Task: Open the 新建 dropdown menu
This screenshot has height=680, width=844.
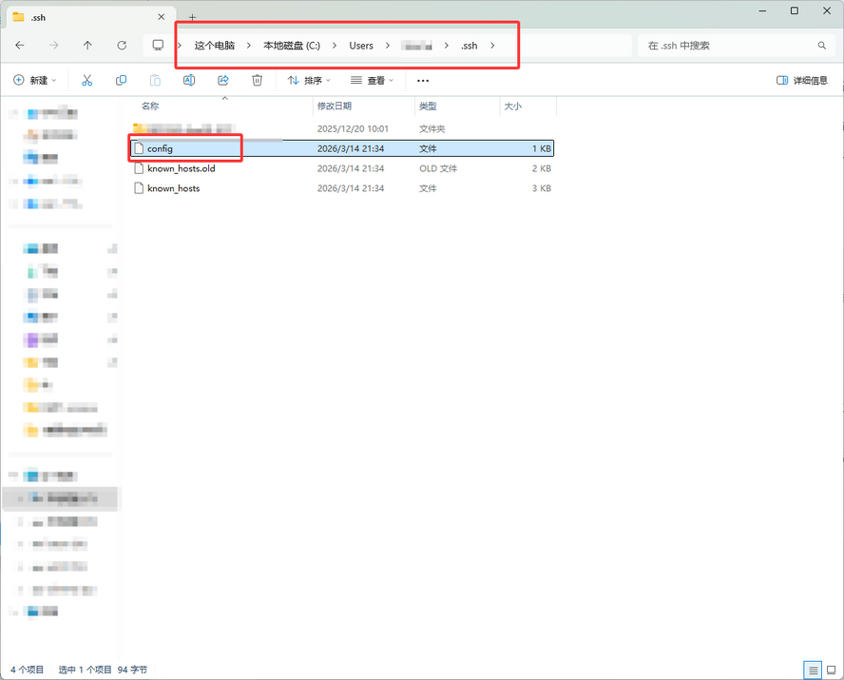Action: pyautogui.click(x=36, y=81)
